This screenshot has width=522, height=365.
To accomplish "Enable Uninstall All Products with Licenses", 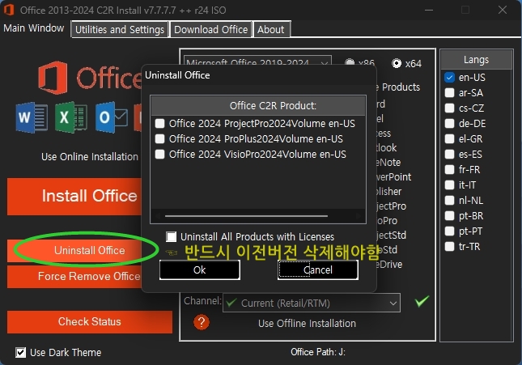I will coord(171,237).
